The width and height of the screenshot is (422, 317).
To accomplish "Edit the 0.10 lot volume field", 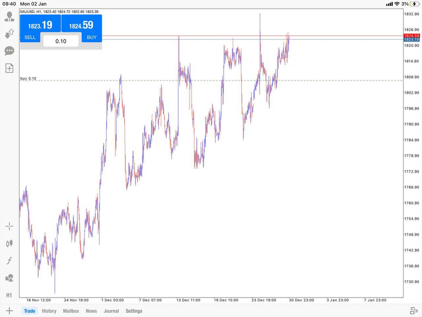I will (61, 41).
